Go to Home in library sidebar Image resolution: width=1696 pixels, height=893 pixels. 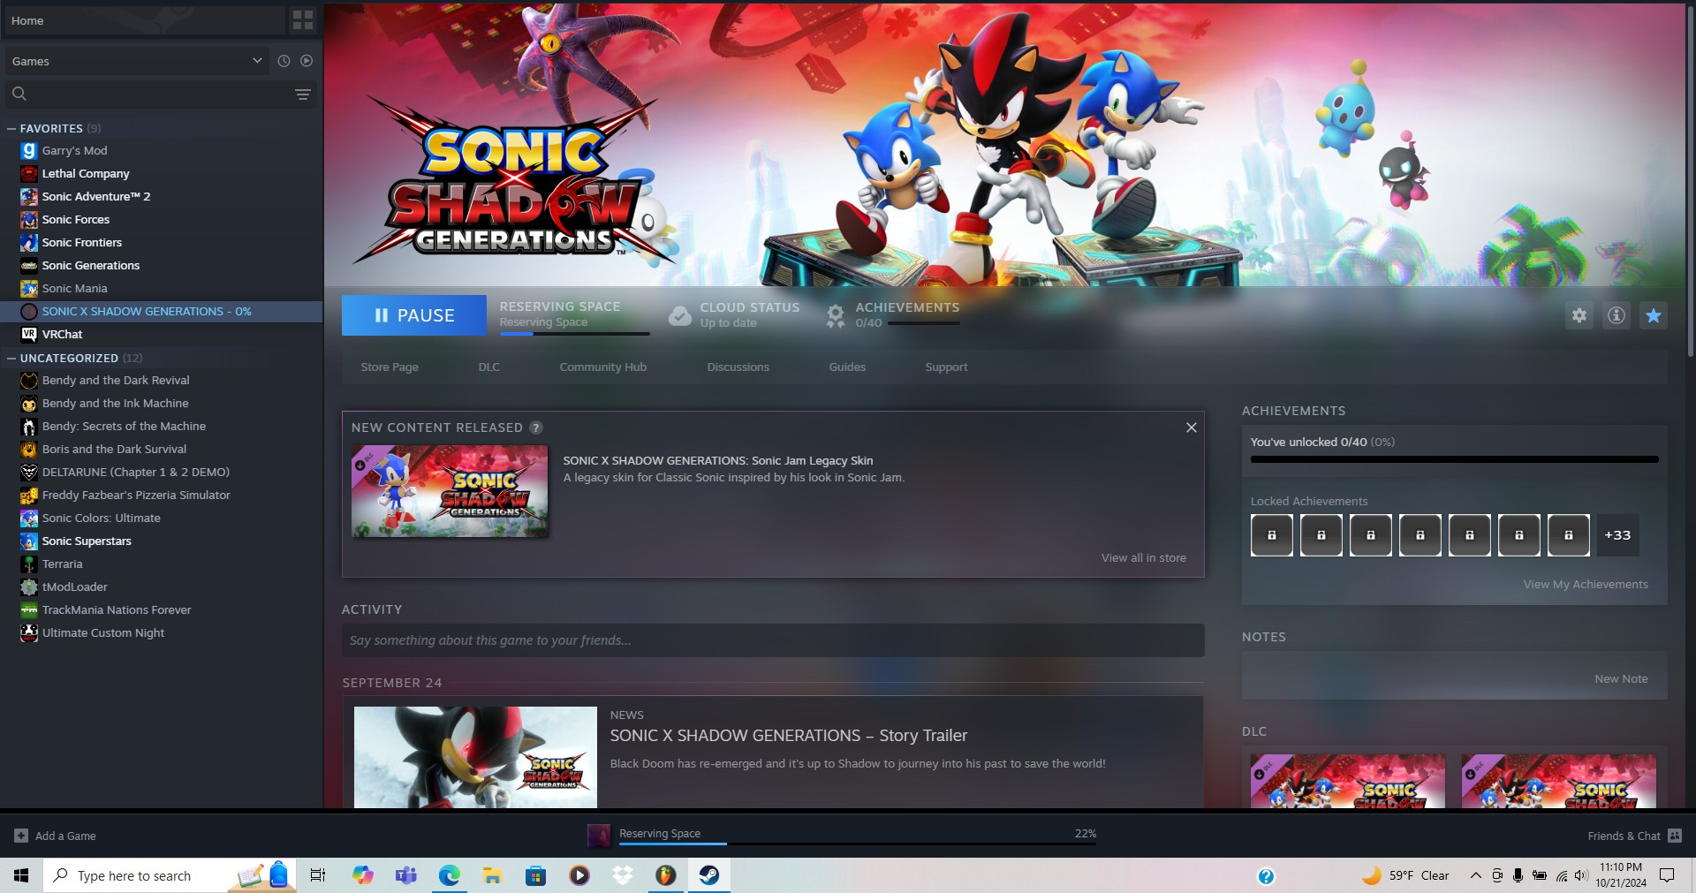tap(144, 20)
